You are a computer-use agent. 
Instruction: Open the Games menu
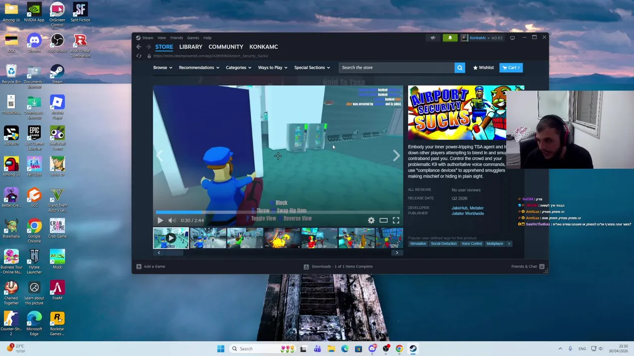coord(193,38)
